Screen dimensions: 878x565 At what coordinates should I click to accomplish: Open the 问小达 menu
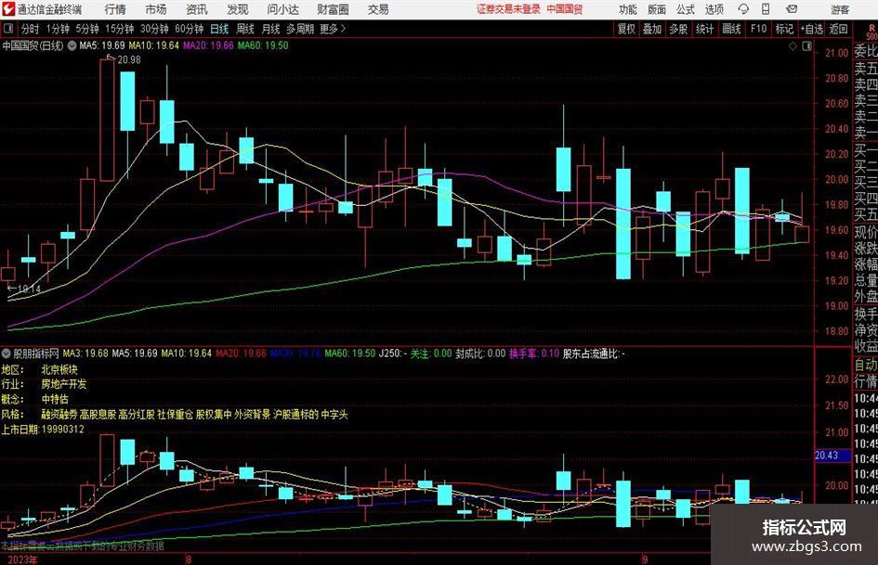282,9
